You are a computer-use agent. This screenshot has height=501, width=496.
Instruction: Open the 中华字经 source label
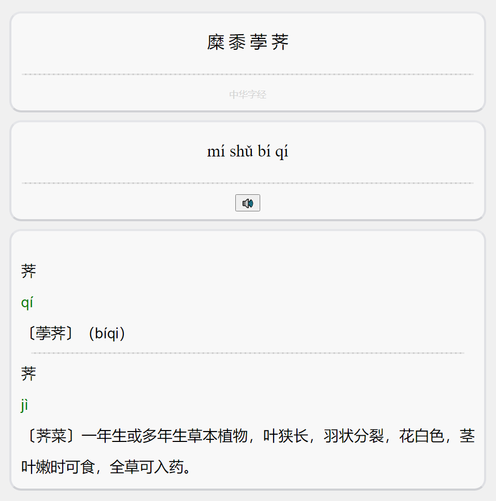point(248,95)
